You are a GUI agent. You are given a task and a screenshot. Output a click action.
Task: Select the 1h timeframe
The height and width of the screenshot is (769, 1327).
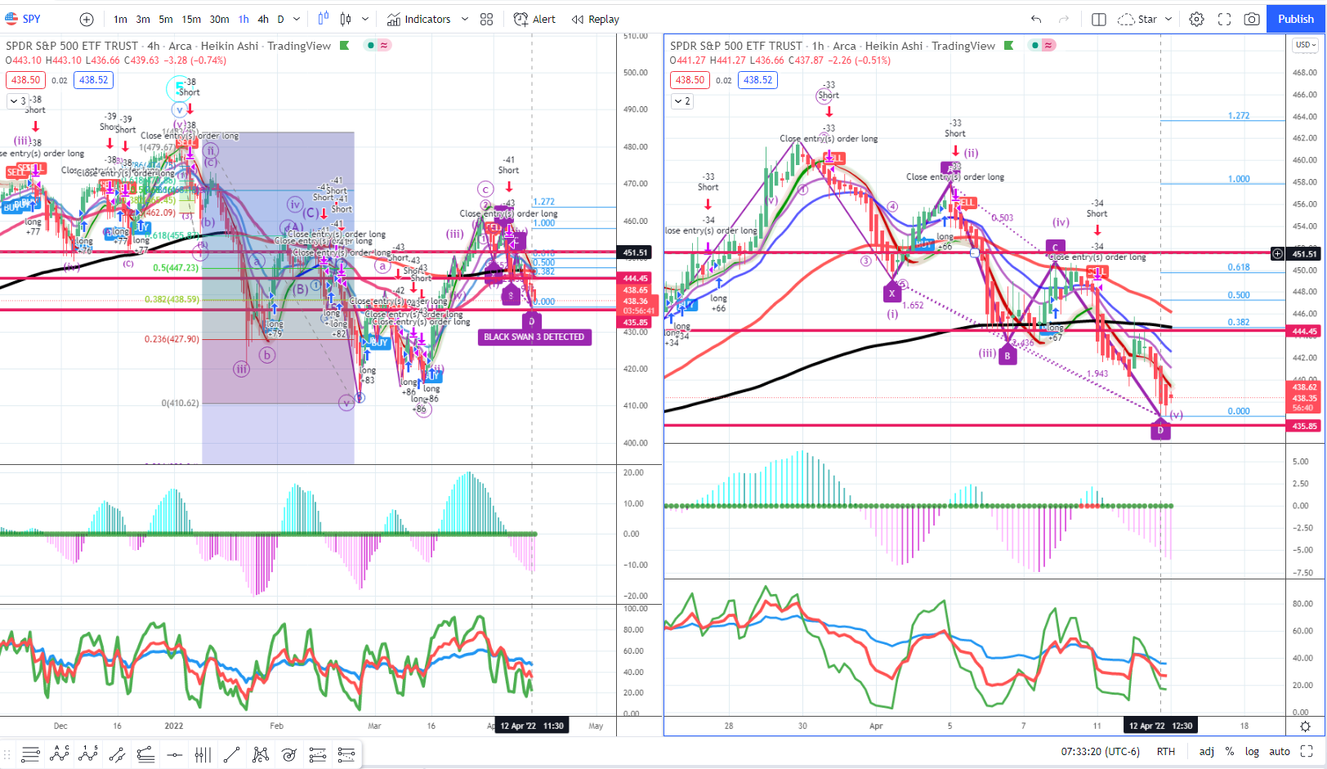(244, 19)
